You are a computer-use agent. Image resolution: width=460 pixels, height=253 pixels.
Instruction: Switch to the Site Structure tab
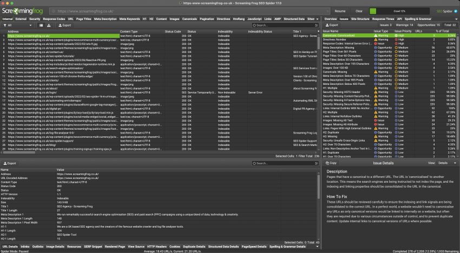(360, 19)
